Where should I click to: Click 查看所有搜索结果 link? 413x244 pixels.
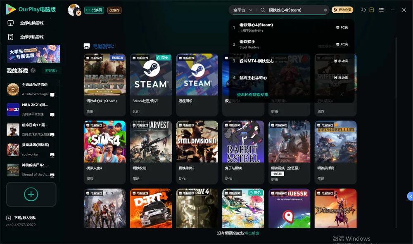tap(253, 95)
